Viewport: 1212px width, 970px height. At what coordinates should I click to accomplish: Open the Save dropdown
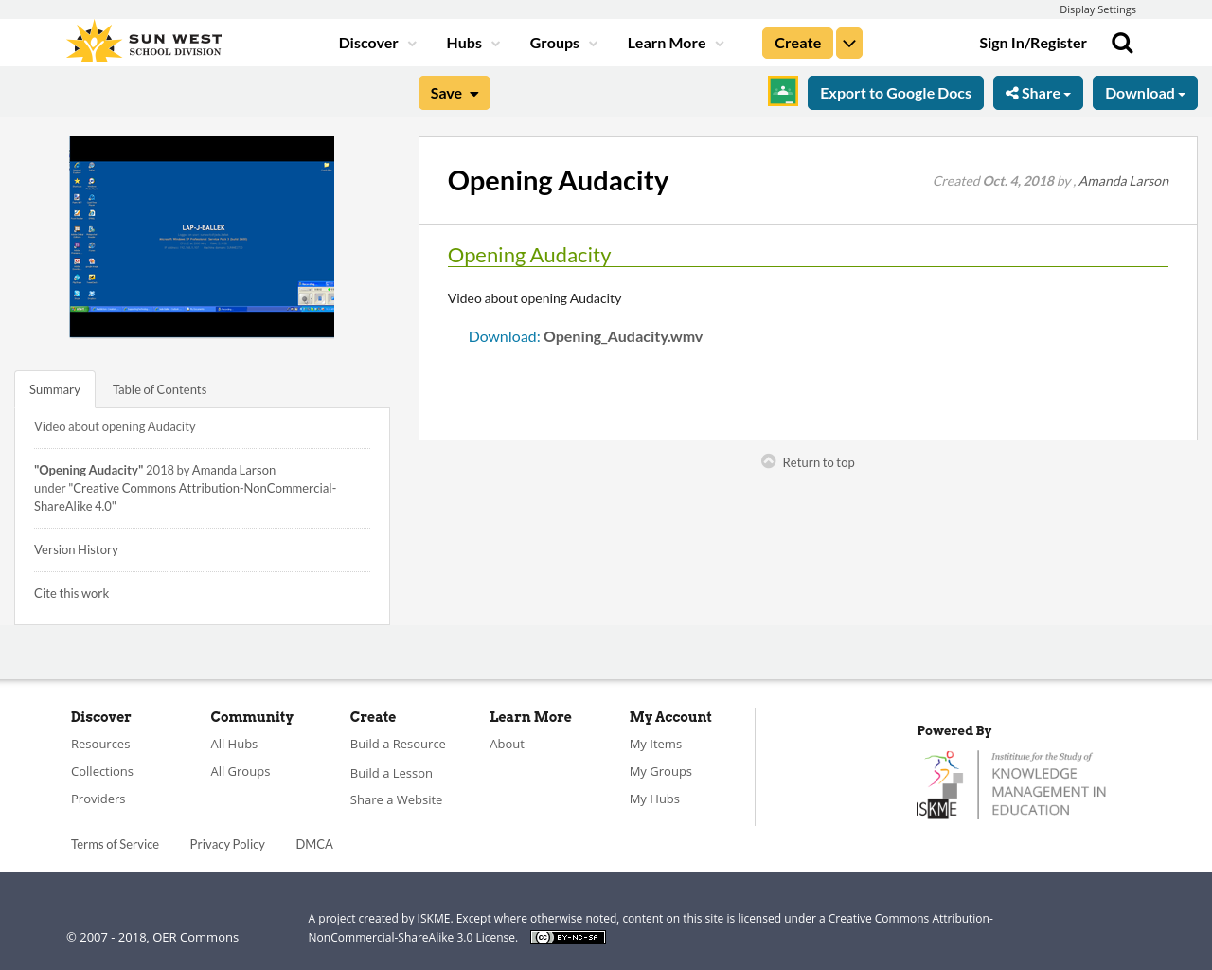454,93
